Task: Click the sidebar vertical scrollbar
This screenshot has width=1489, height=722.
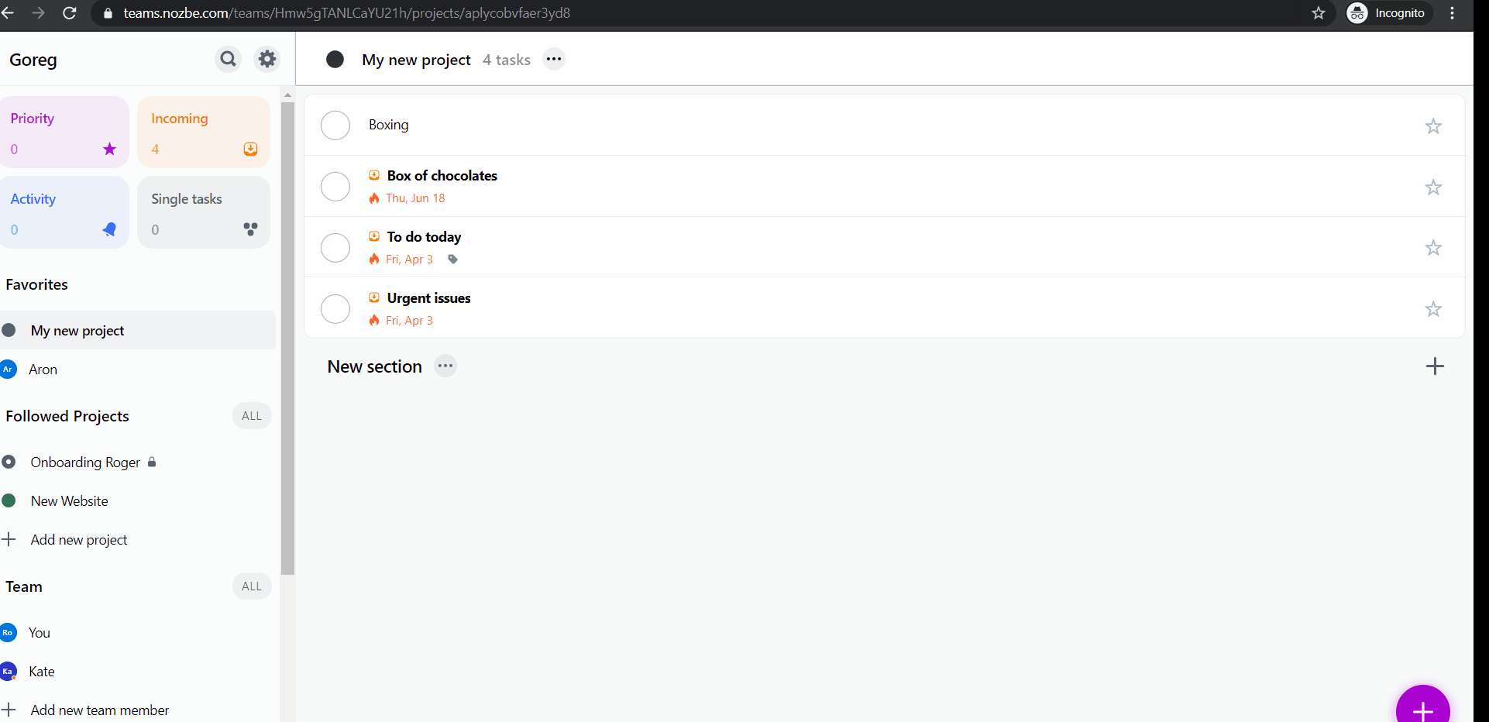Action: 287,339
